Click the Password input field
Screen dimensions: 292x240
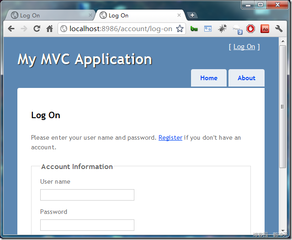87,225
